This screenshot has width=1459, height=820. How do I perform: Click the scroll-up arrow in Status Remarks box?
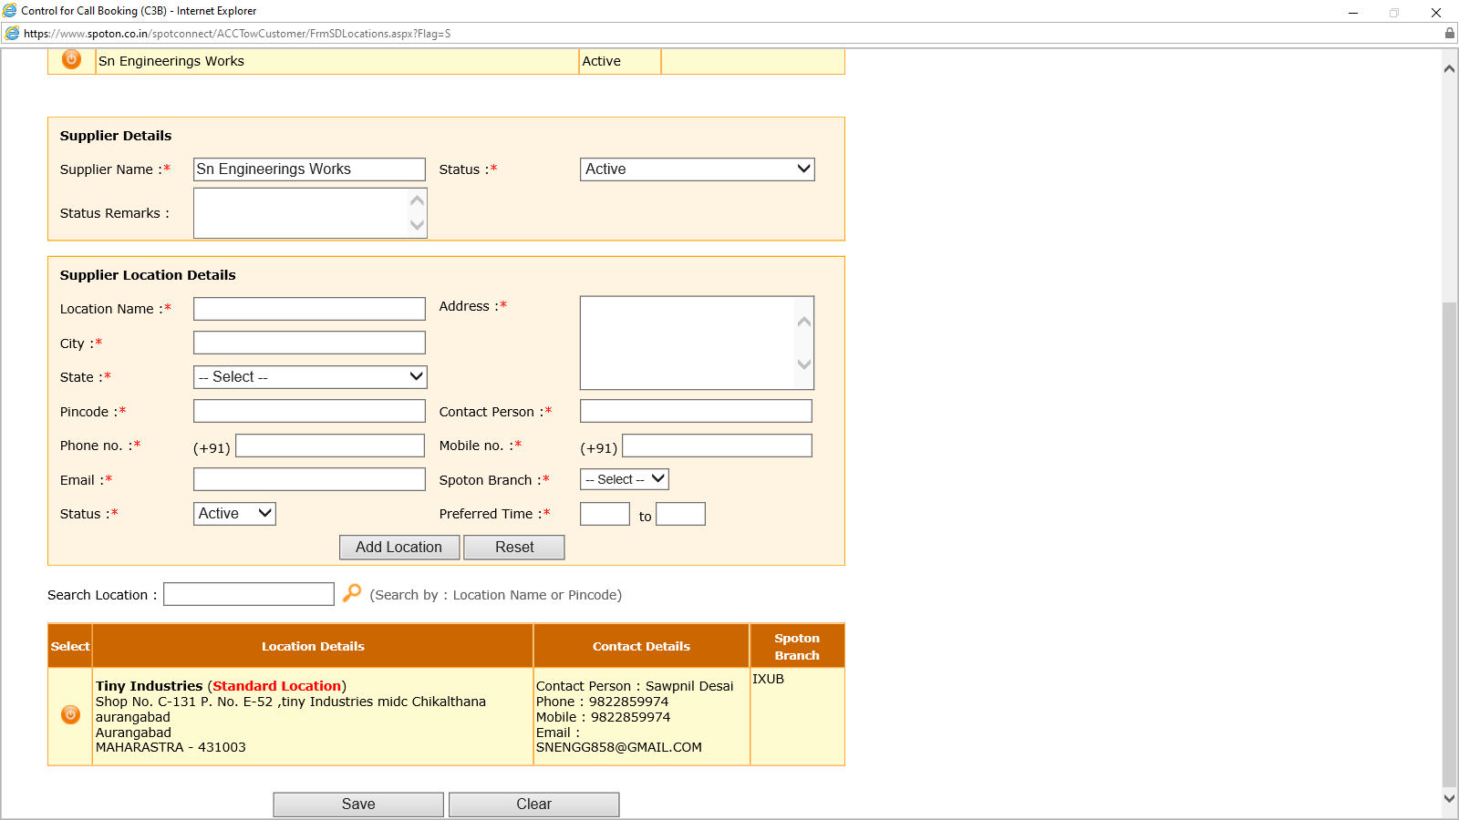pos(418,201)
